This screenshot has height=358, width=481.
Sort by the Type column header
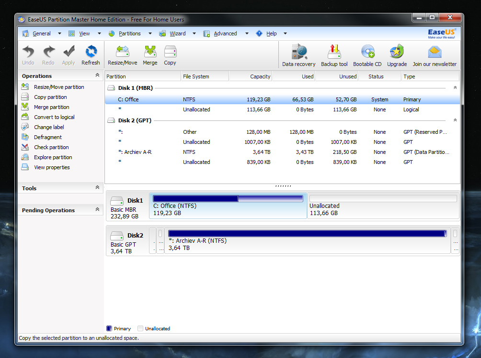[430, 76]
